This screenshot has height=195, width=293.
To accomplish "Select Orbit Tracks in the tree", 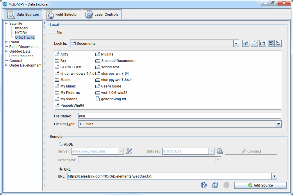I will point(25,37).
